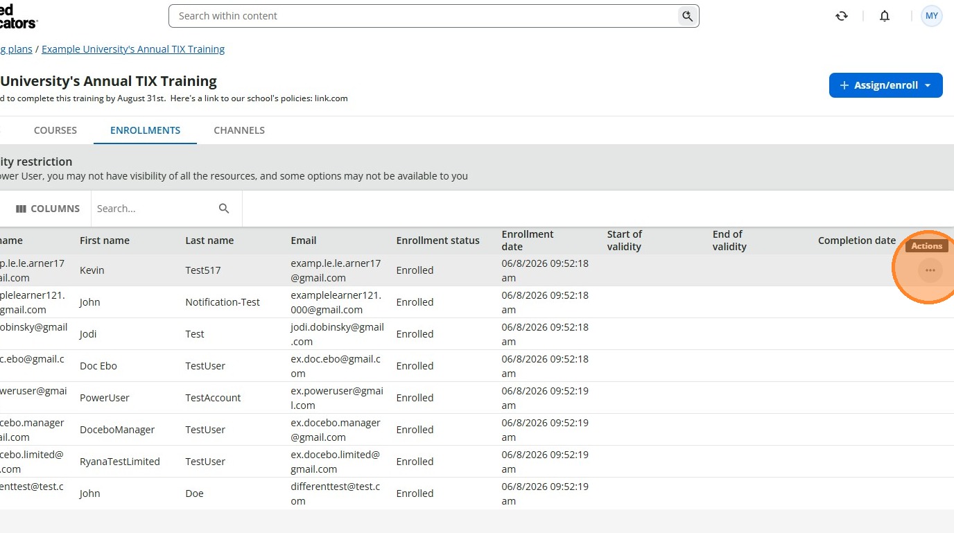Click email examplelearner121.000@gmail.com in the Email column
Image resolution: width=954 pixels, height=533 pixels.
pos(336,302)
